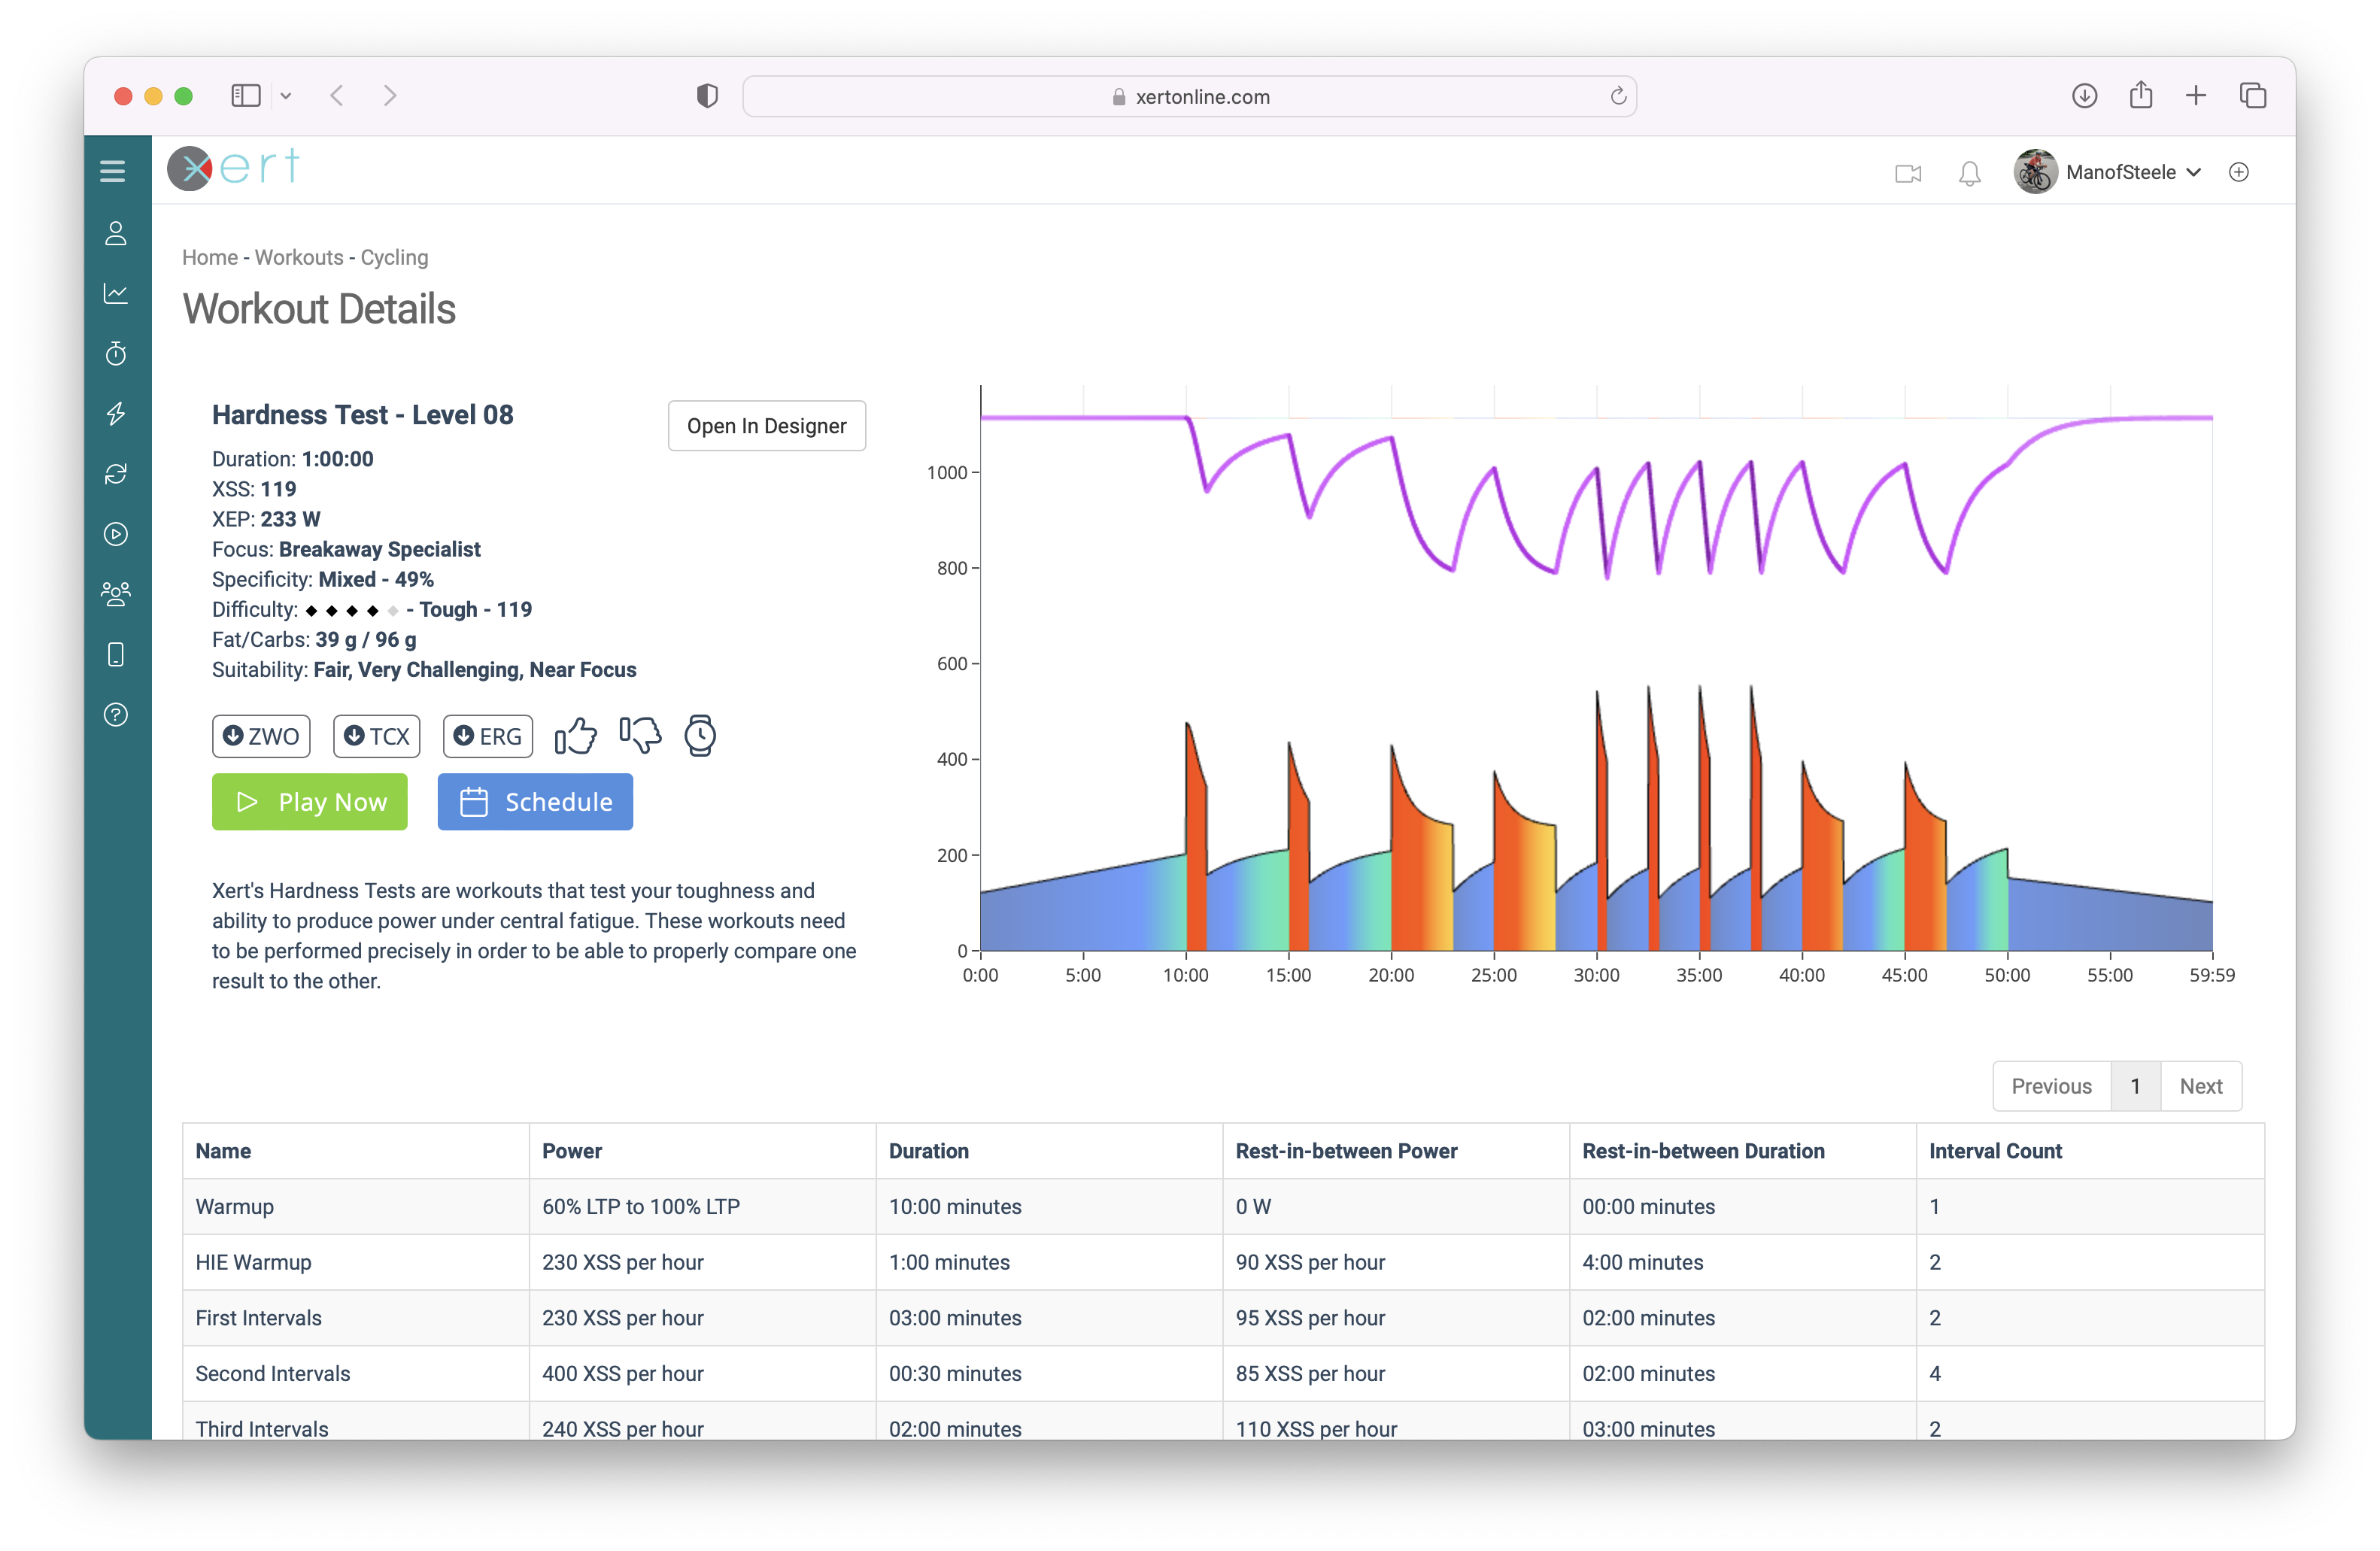Click the thumbs up like icon
The height and width of the screenshot is (1551, 2380).
tap(576, 736)
